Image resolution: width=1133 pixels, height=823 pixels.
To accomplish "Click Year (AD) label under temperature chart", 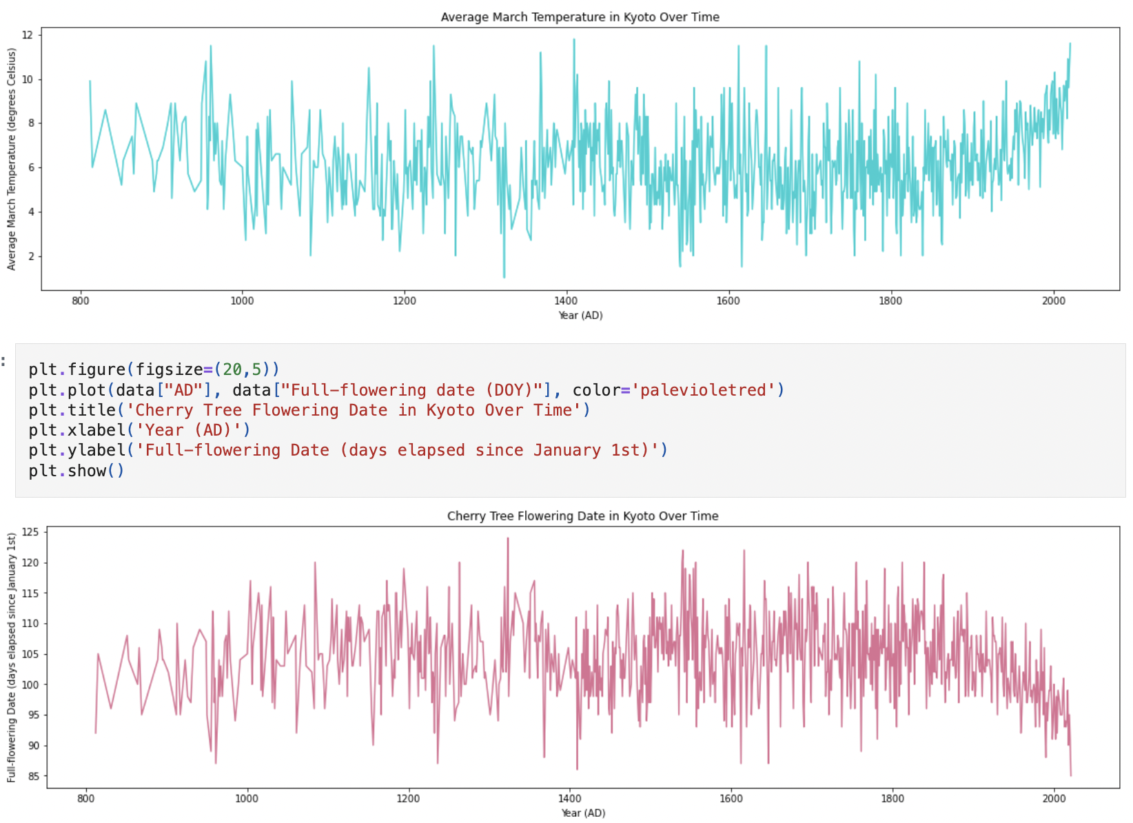I will click(580, 315).
